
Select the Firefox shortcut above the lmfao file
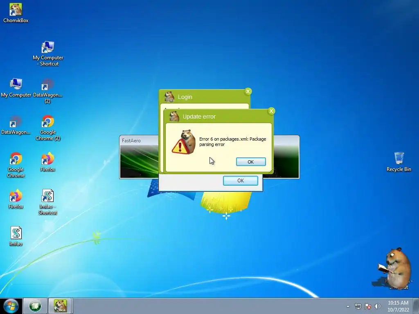(16, 199)
